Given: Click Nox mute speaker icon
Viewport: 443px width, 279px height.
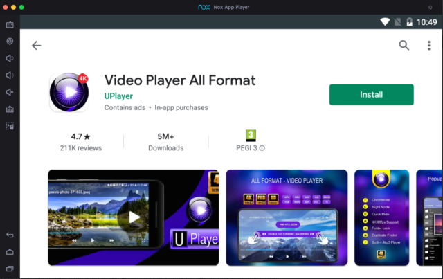Looking at the screenshot, I should [10, 92].
